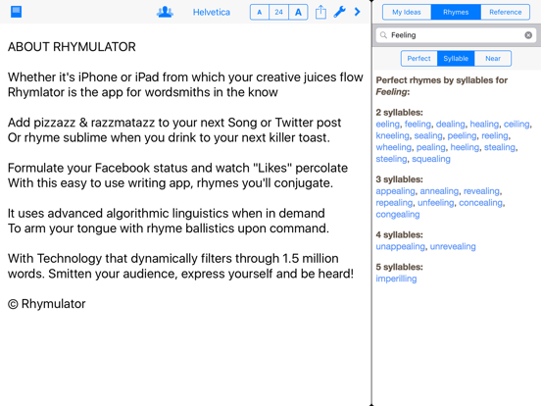Focus the Feeling search field
Viewport: 541px width, 406px height.
tap(456, 35)
